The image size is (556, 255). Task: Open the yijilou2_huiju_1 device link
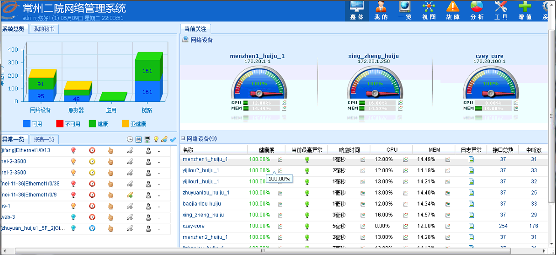tap(201, 170)
